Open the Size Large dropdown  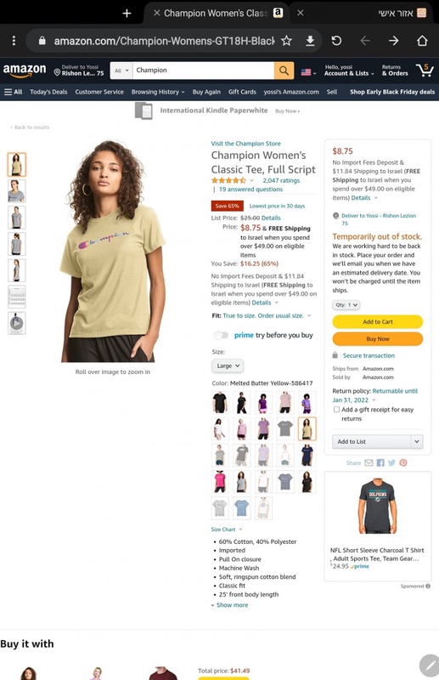point(228,365)
